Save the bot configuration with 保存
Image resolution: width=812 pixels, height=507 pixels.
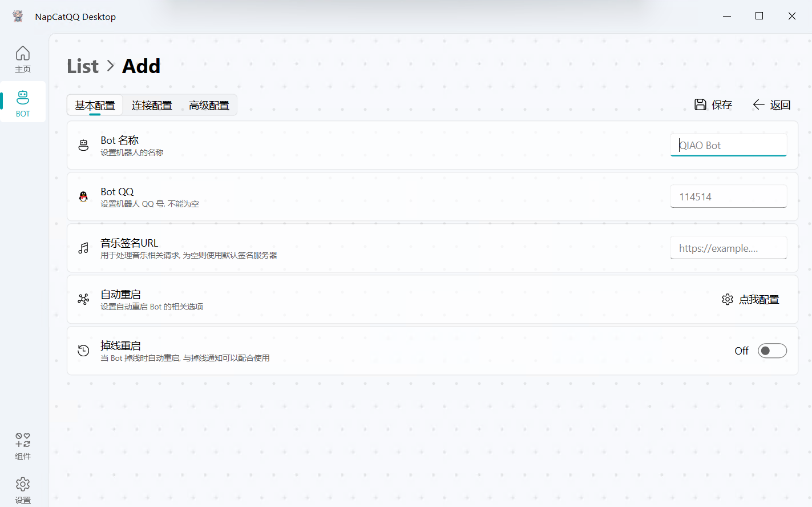point(713,104)
